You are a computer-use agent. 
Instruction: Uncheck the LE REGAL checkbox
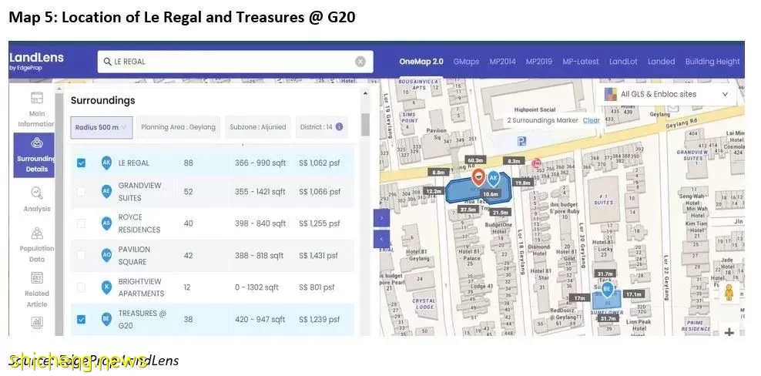tap(81, 163)
